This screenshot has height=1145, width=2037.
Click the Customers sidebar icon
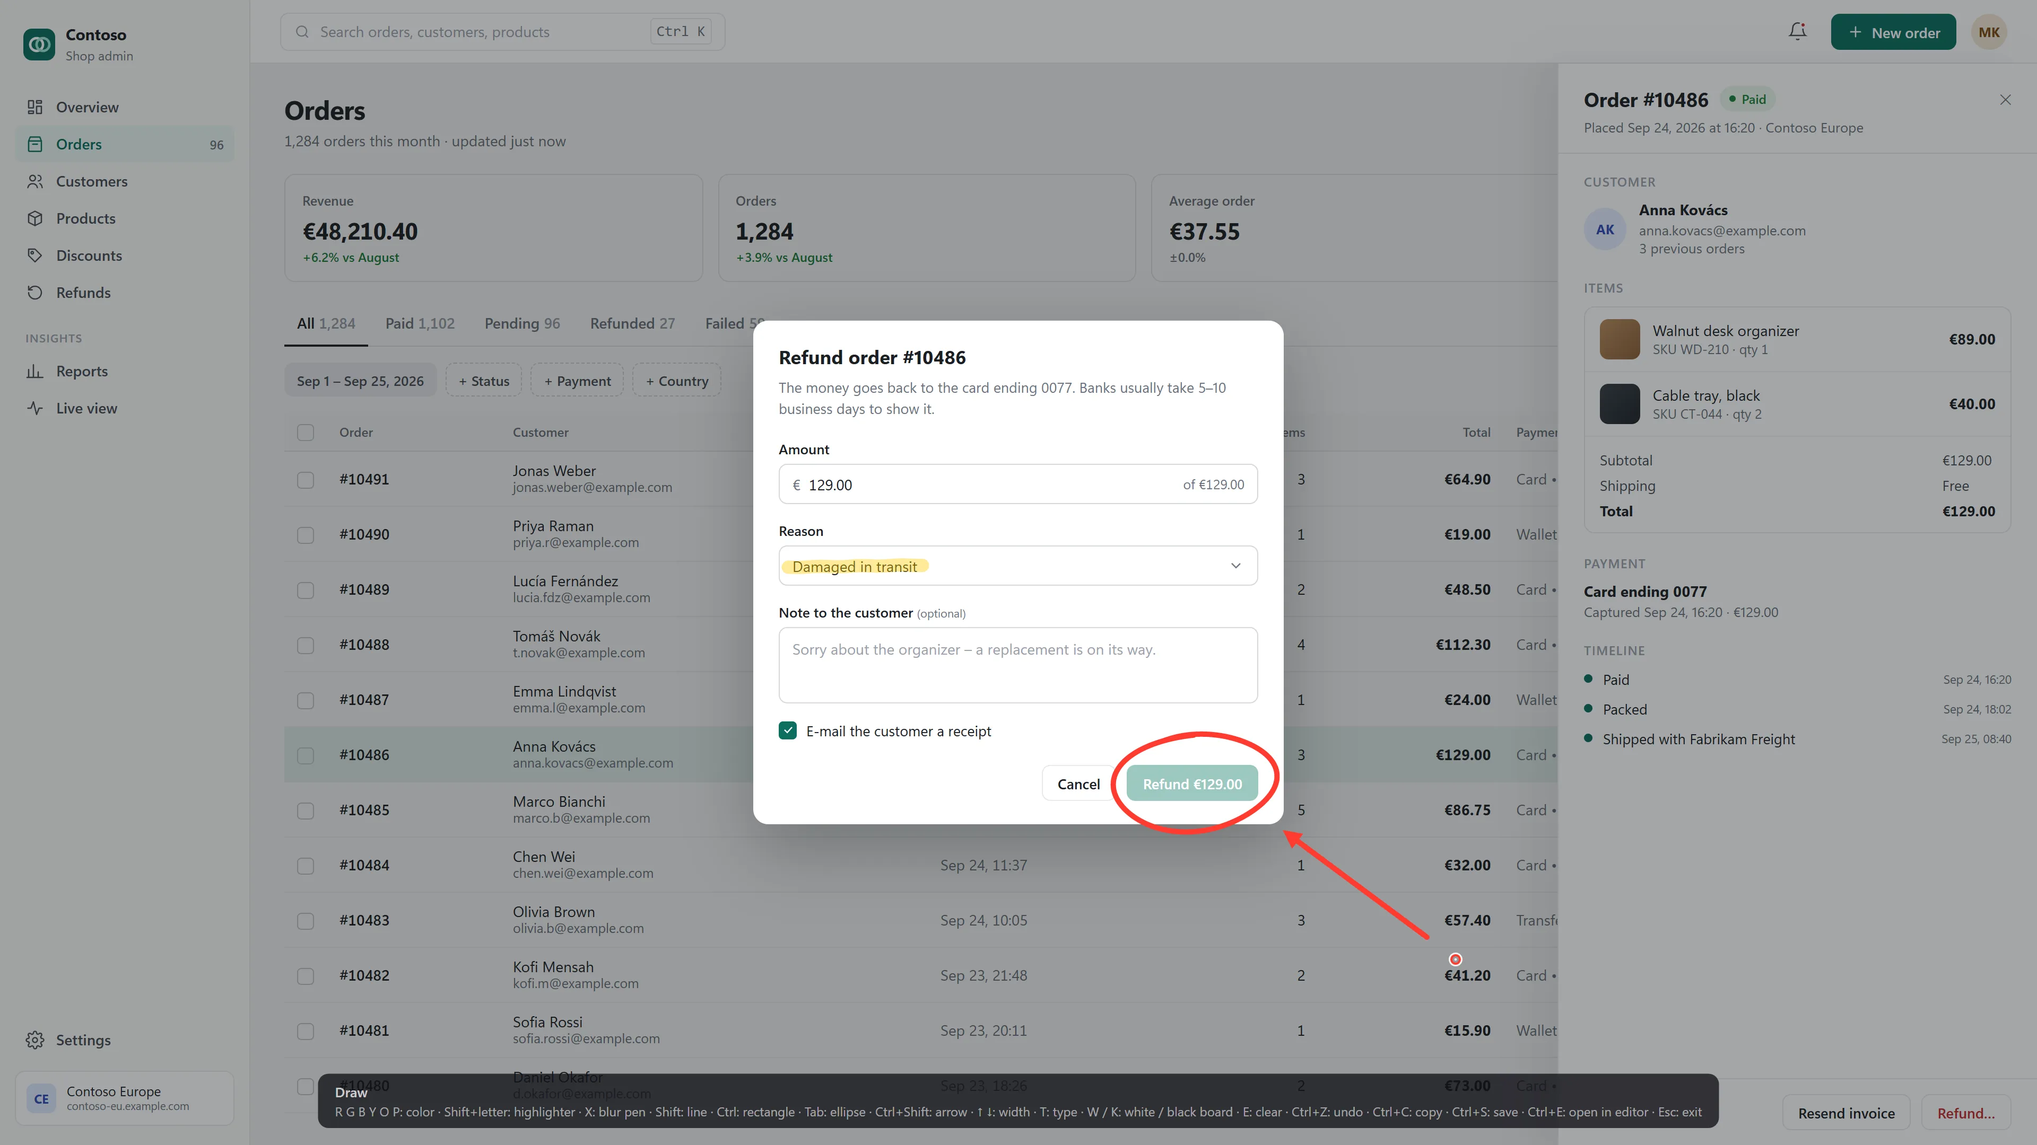[35, 181]
